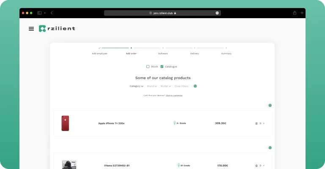Image resolution: width=325 pixels, height=169 pixels.
Task: Toggle the Safari sidebar icon
Action: [39, 13]
